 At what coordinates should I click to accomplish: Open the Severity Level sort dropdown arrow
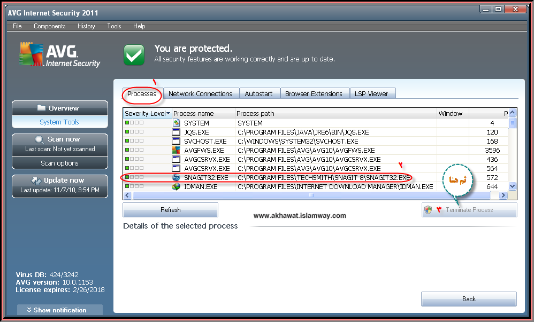168,113
